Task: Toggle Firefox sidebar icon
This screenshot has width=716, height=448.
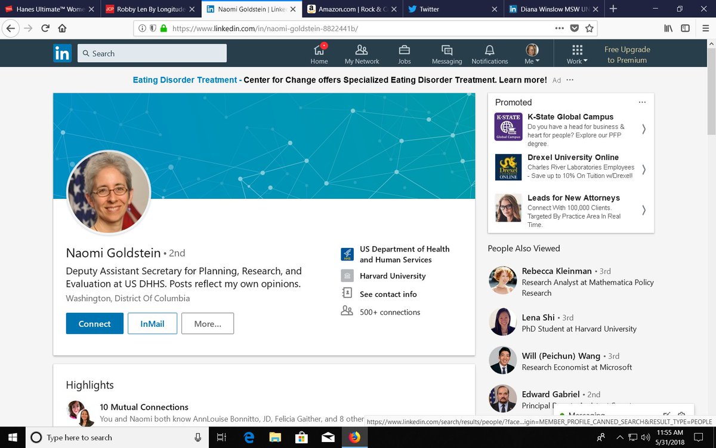Action: point(686,28)
